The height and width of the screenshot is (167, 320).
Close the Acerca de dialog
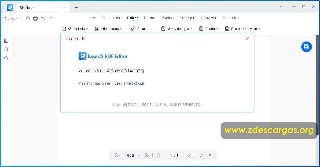click(x=247, y=39)
